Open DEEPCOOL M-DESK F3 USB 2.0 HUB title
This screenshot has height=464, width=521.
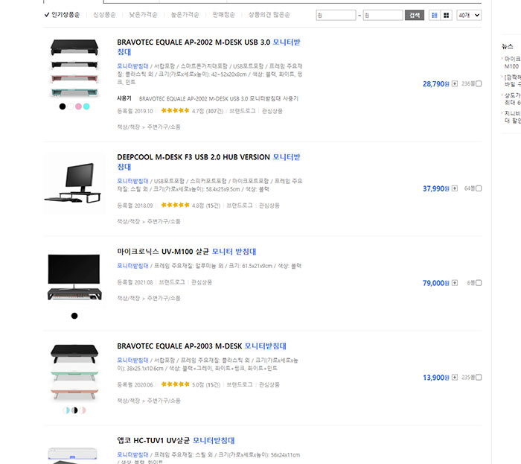click(208, 162)
